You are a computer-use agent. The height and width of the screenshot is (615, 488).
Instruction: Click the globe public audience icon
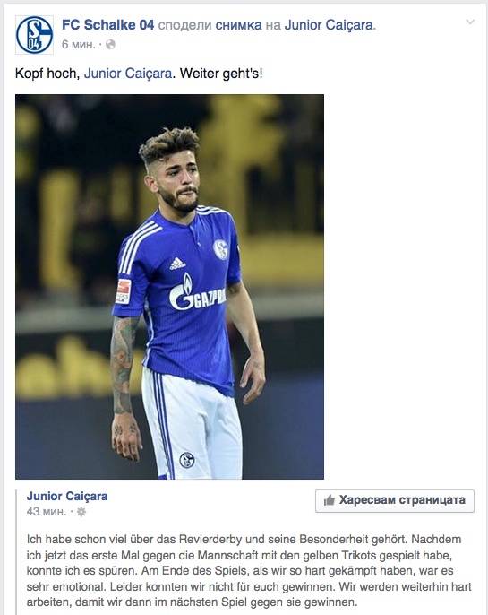[x=111, y=44]
